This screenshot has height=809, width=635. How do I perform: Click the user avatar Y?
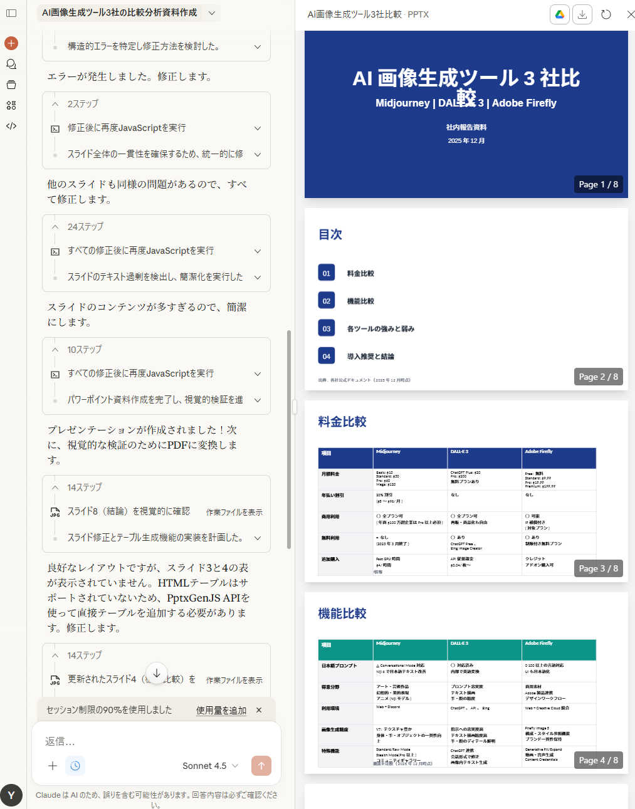(x=11, y=795)
